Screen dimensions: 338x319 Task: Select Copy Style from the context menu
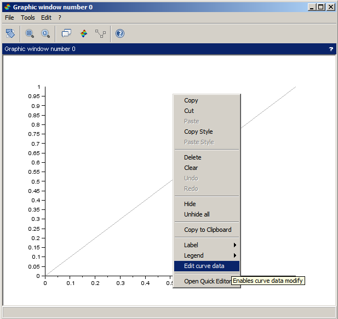[198, 132]
